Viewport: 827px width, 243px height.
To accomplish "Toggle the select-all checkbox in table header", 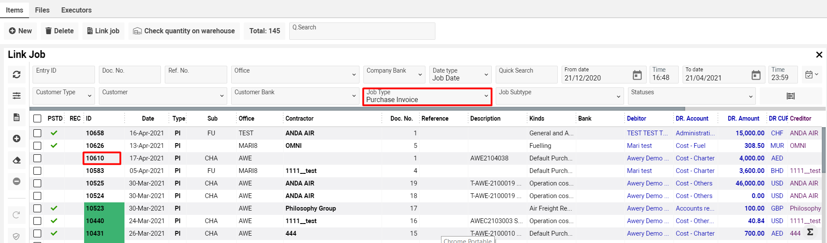I will (x=37, y=118).
